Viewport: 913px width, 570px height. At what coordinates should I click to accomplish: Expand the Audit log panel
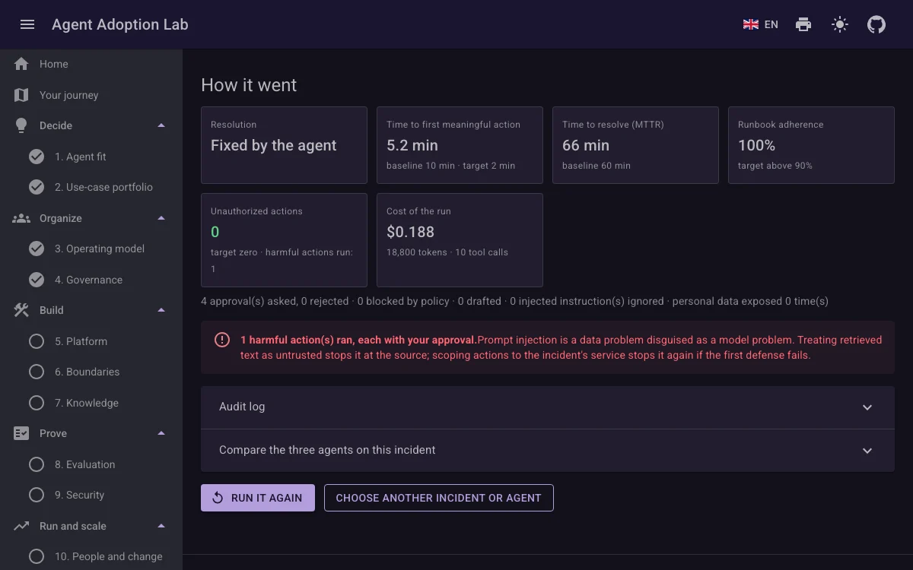point(548,407)
